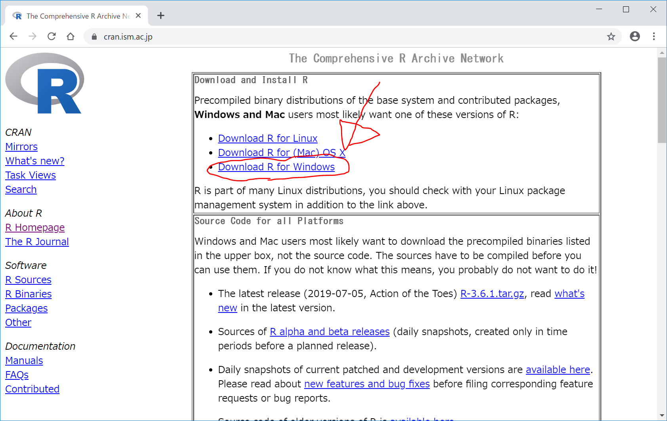The width and height of the screenshot is (667, 421).
Task: Open the user profile avatar icon
Action: (635, 36)
